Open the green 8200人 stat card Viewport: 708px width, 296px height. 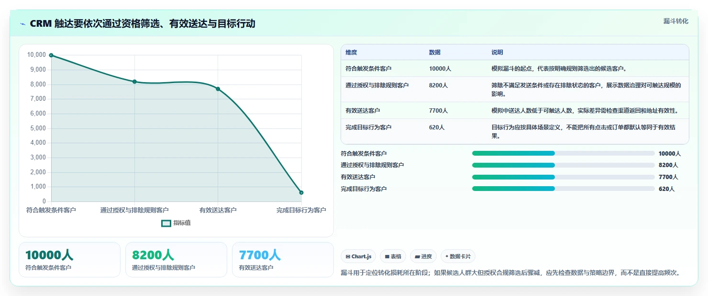[176, 260]
